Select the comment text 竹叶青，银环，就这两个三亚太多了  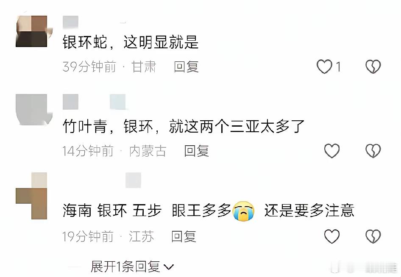click(184, 126)
